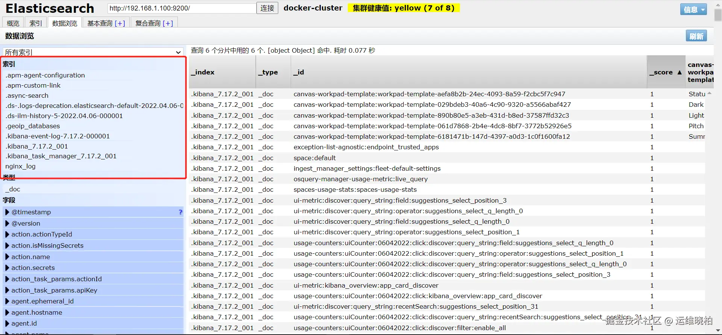Screen dimensions: 722x335
Task: Expand the action_task_params.actionId field
Action: [7, 279]
